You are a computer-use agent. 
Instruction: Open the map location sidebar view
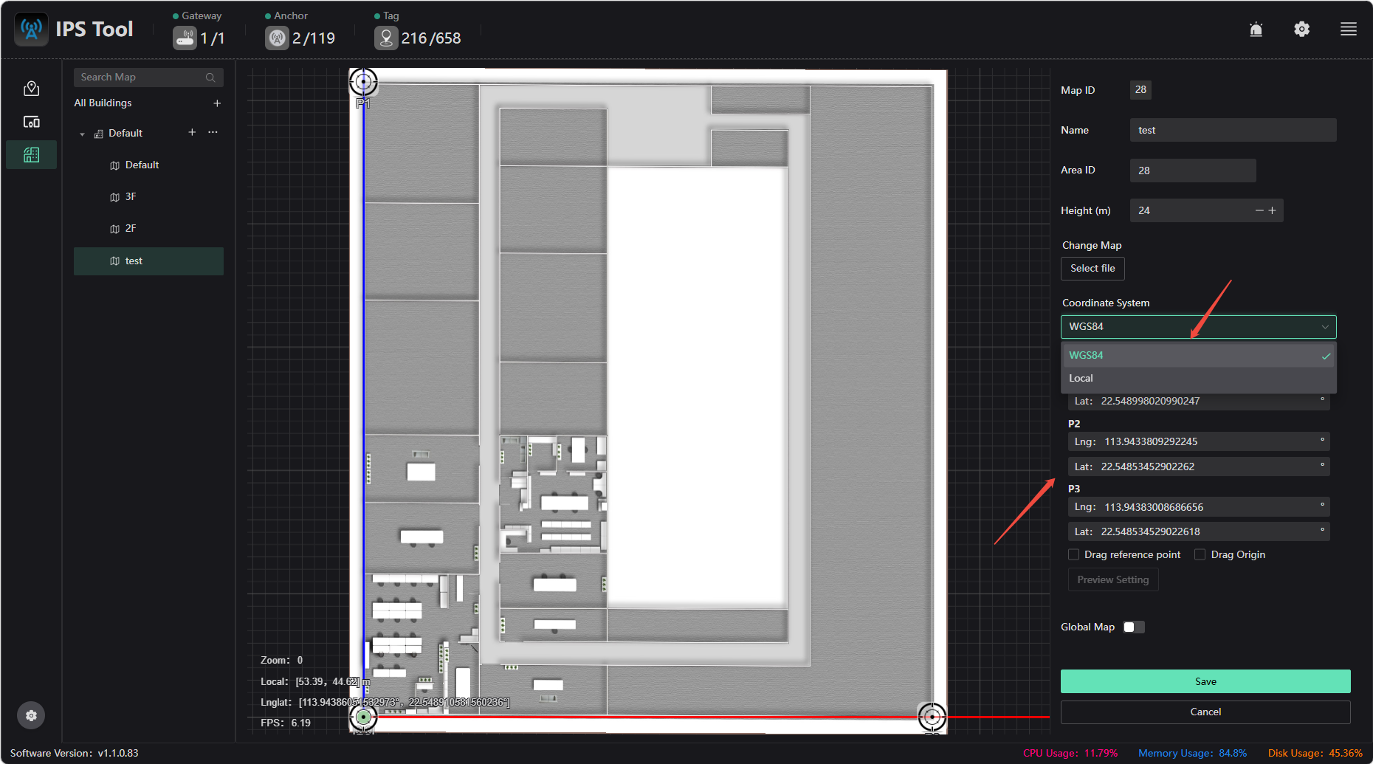coord(32,89)
